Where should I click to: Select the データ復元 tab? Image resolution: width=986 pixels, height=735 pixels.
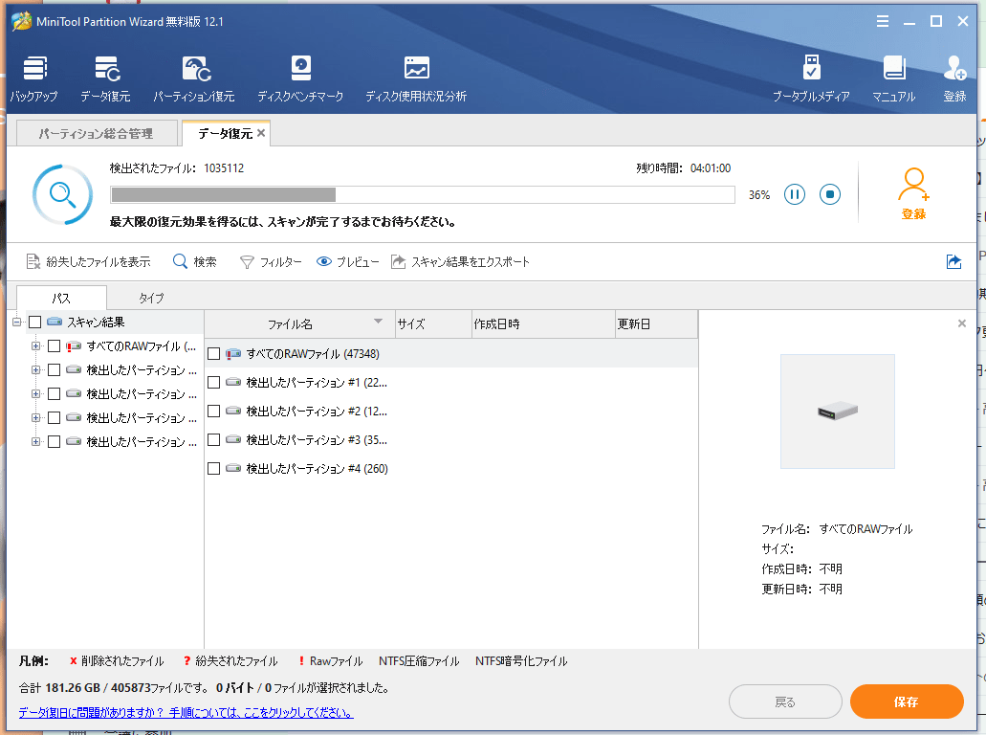click(225, 133)
